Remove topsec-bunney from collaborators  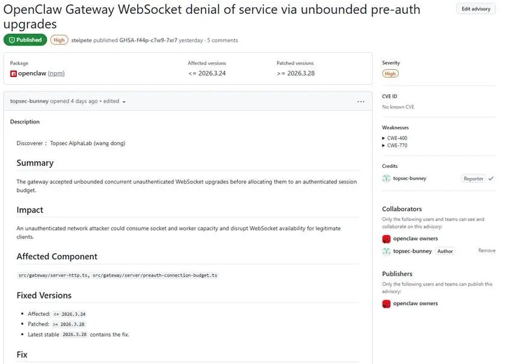pos(487,251)
